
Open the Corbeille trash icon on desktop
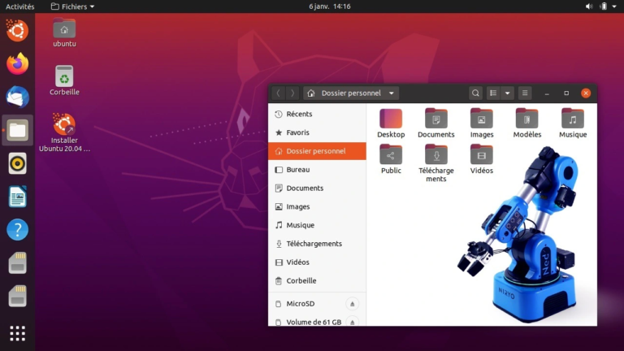coord(64,77)
